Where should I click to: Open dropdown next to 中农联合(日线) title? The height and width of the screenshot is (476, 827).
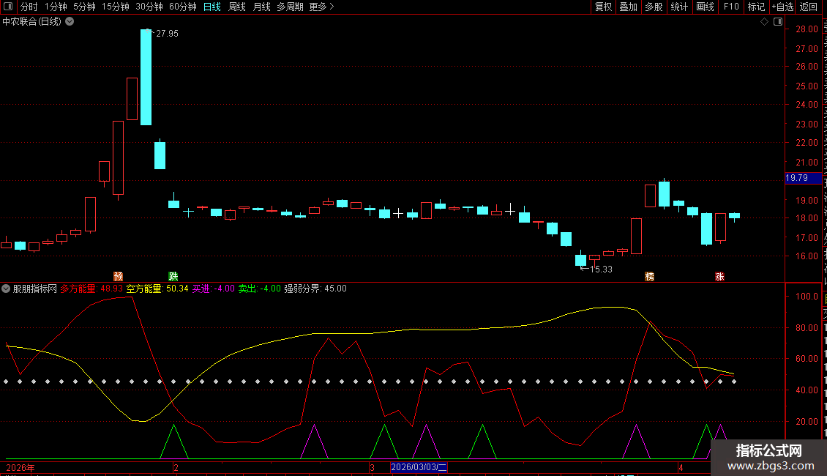(x=70, y=22)
